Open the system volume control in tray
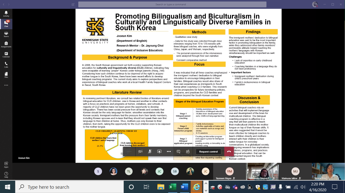345x193 pixels. [303, 187]
